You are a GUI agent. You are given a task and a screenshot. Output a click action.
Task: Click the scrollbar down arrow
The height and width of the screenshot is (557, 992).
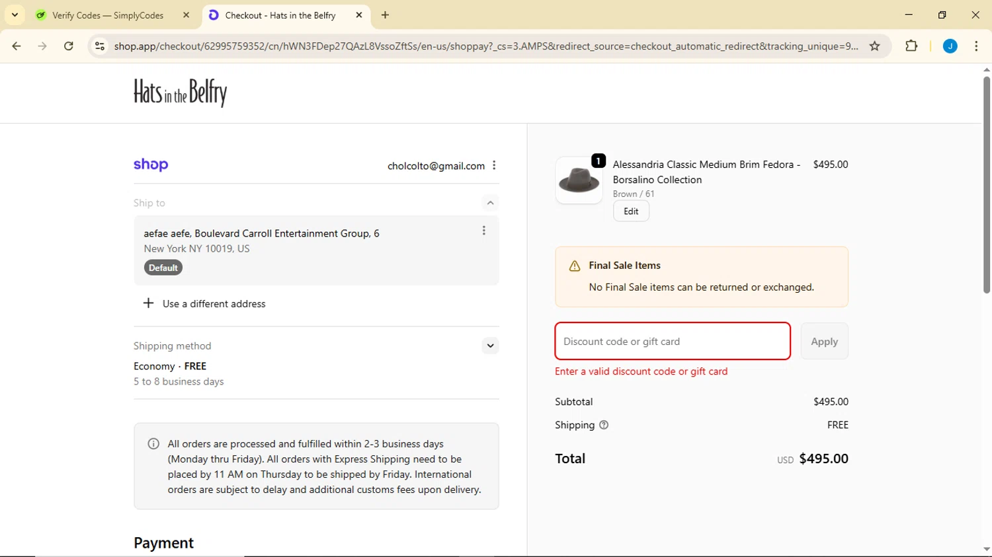[986, 550]
